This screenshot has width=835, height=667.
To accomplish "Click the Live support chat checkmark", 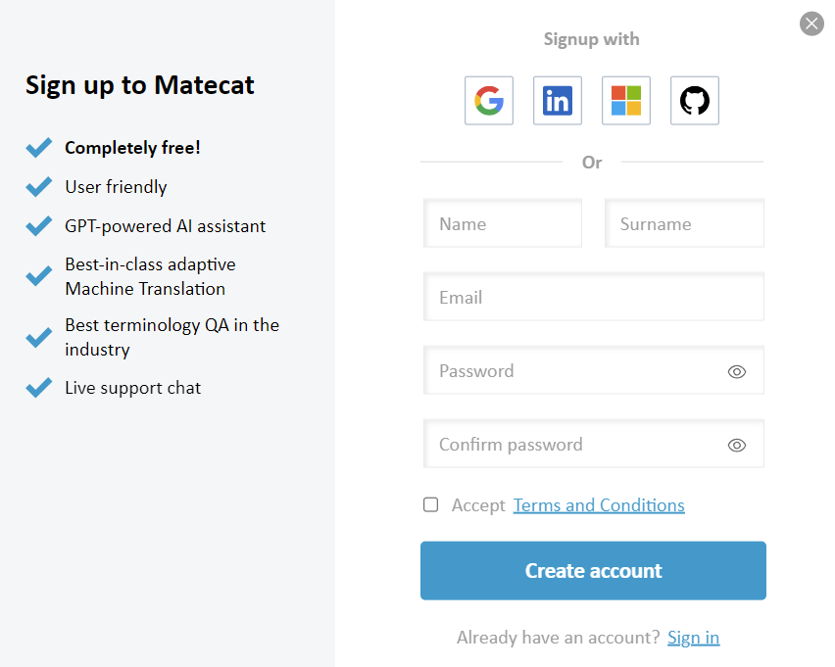I will pos(38,387).
